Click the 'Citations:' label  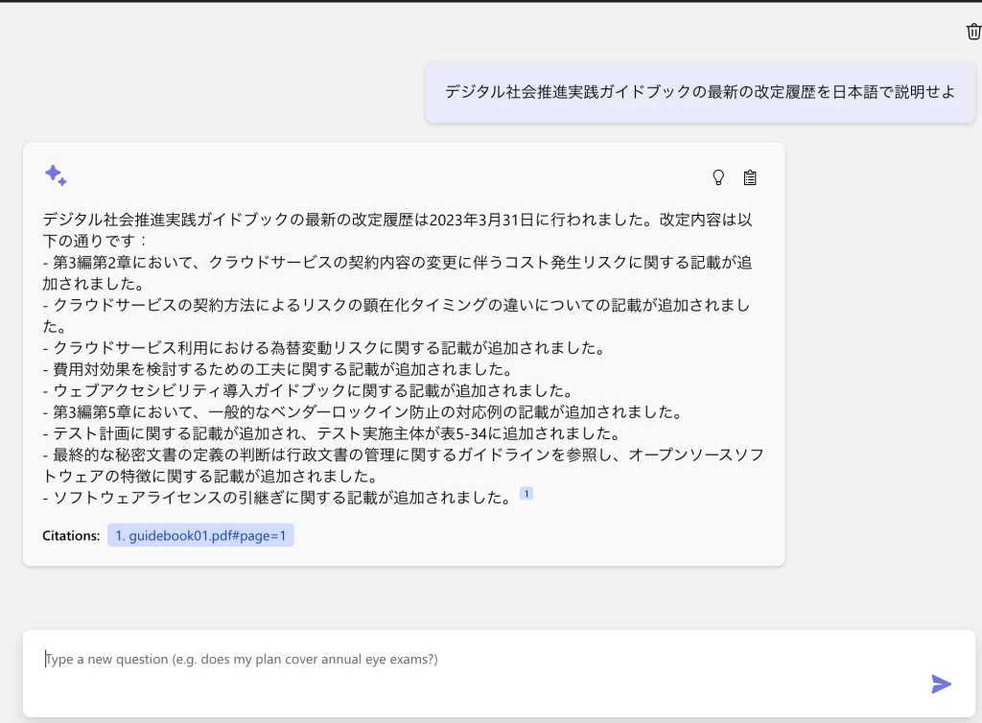point(71,536)
